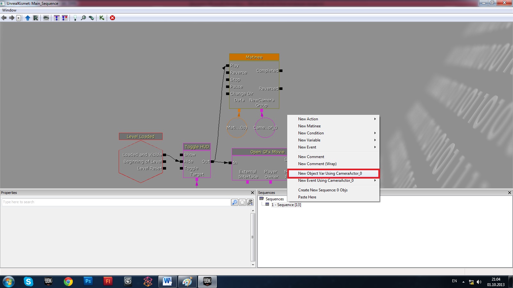The height and width of the screenshot is (288, 513).
Task: Click the Matinee Pause input connector
Action: pos(228,87)
